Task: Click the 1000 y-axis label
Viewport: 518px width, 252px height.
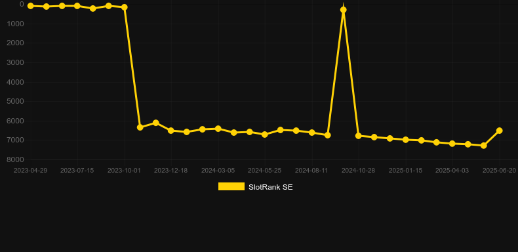Action: click(16, 24)
